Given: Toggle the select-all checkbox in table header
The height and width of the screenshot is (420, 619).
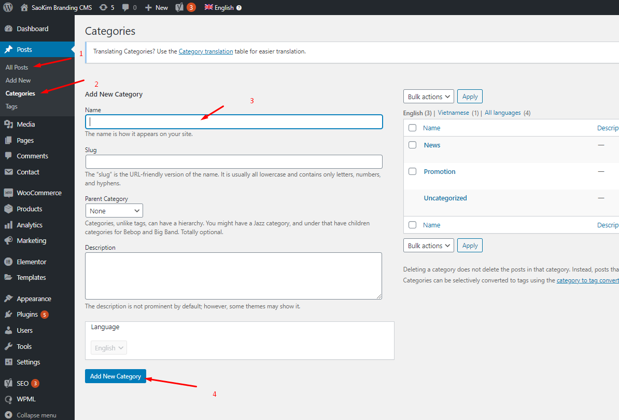Looking at the screenshot, I should [412, 128].
